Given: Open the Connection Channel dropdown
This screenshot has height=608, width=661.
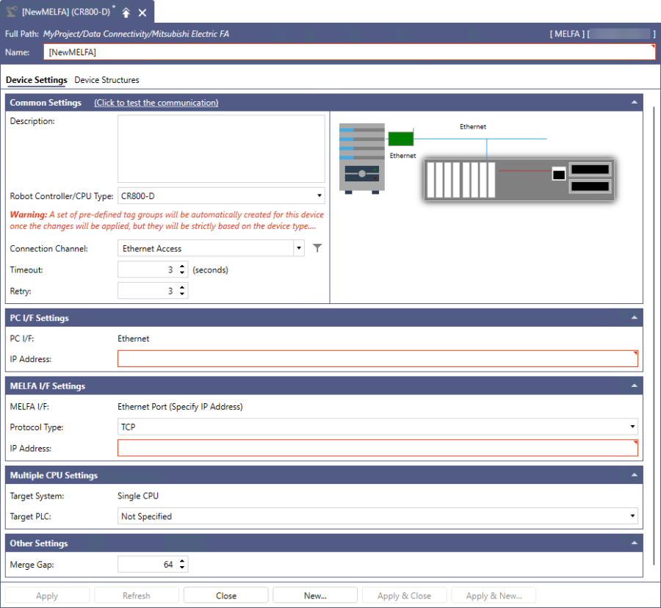Looking at the screenshot, I should pos(299,248).
